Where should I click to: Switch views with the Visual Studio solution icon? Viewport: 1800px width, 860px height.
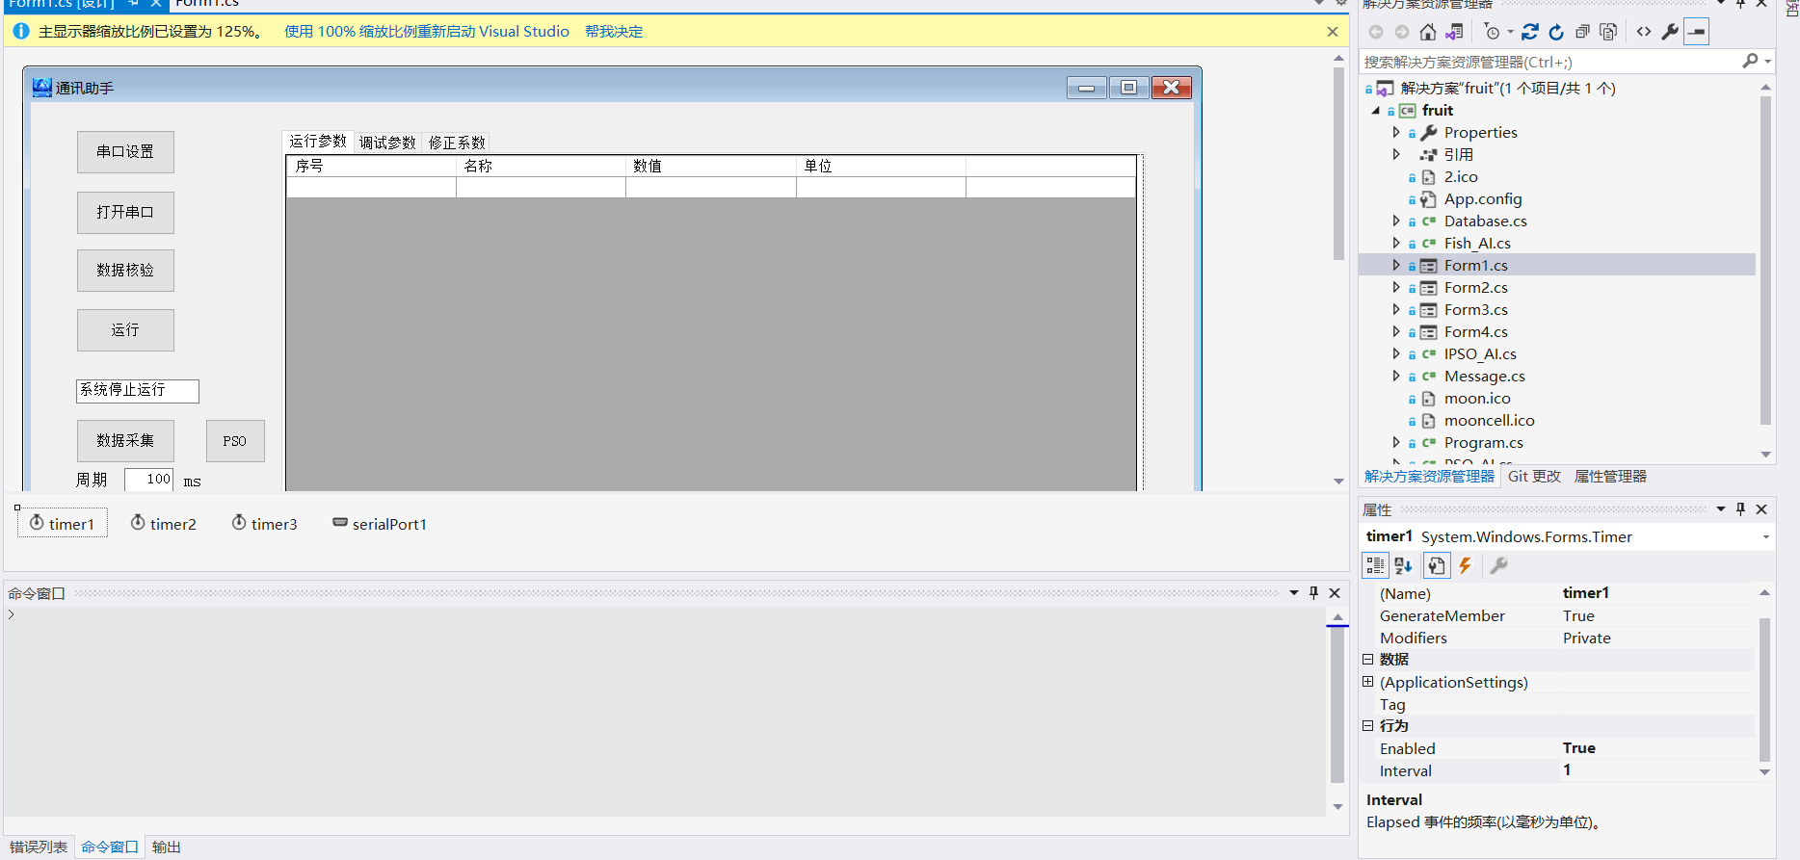(x=1454, y=32)
